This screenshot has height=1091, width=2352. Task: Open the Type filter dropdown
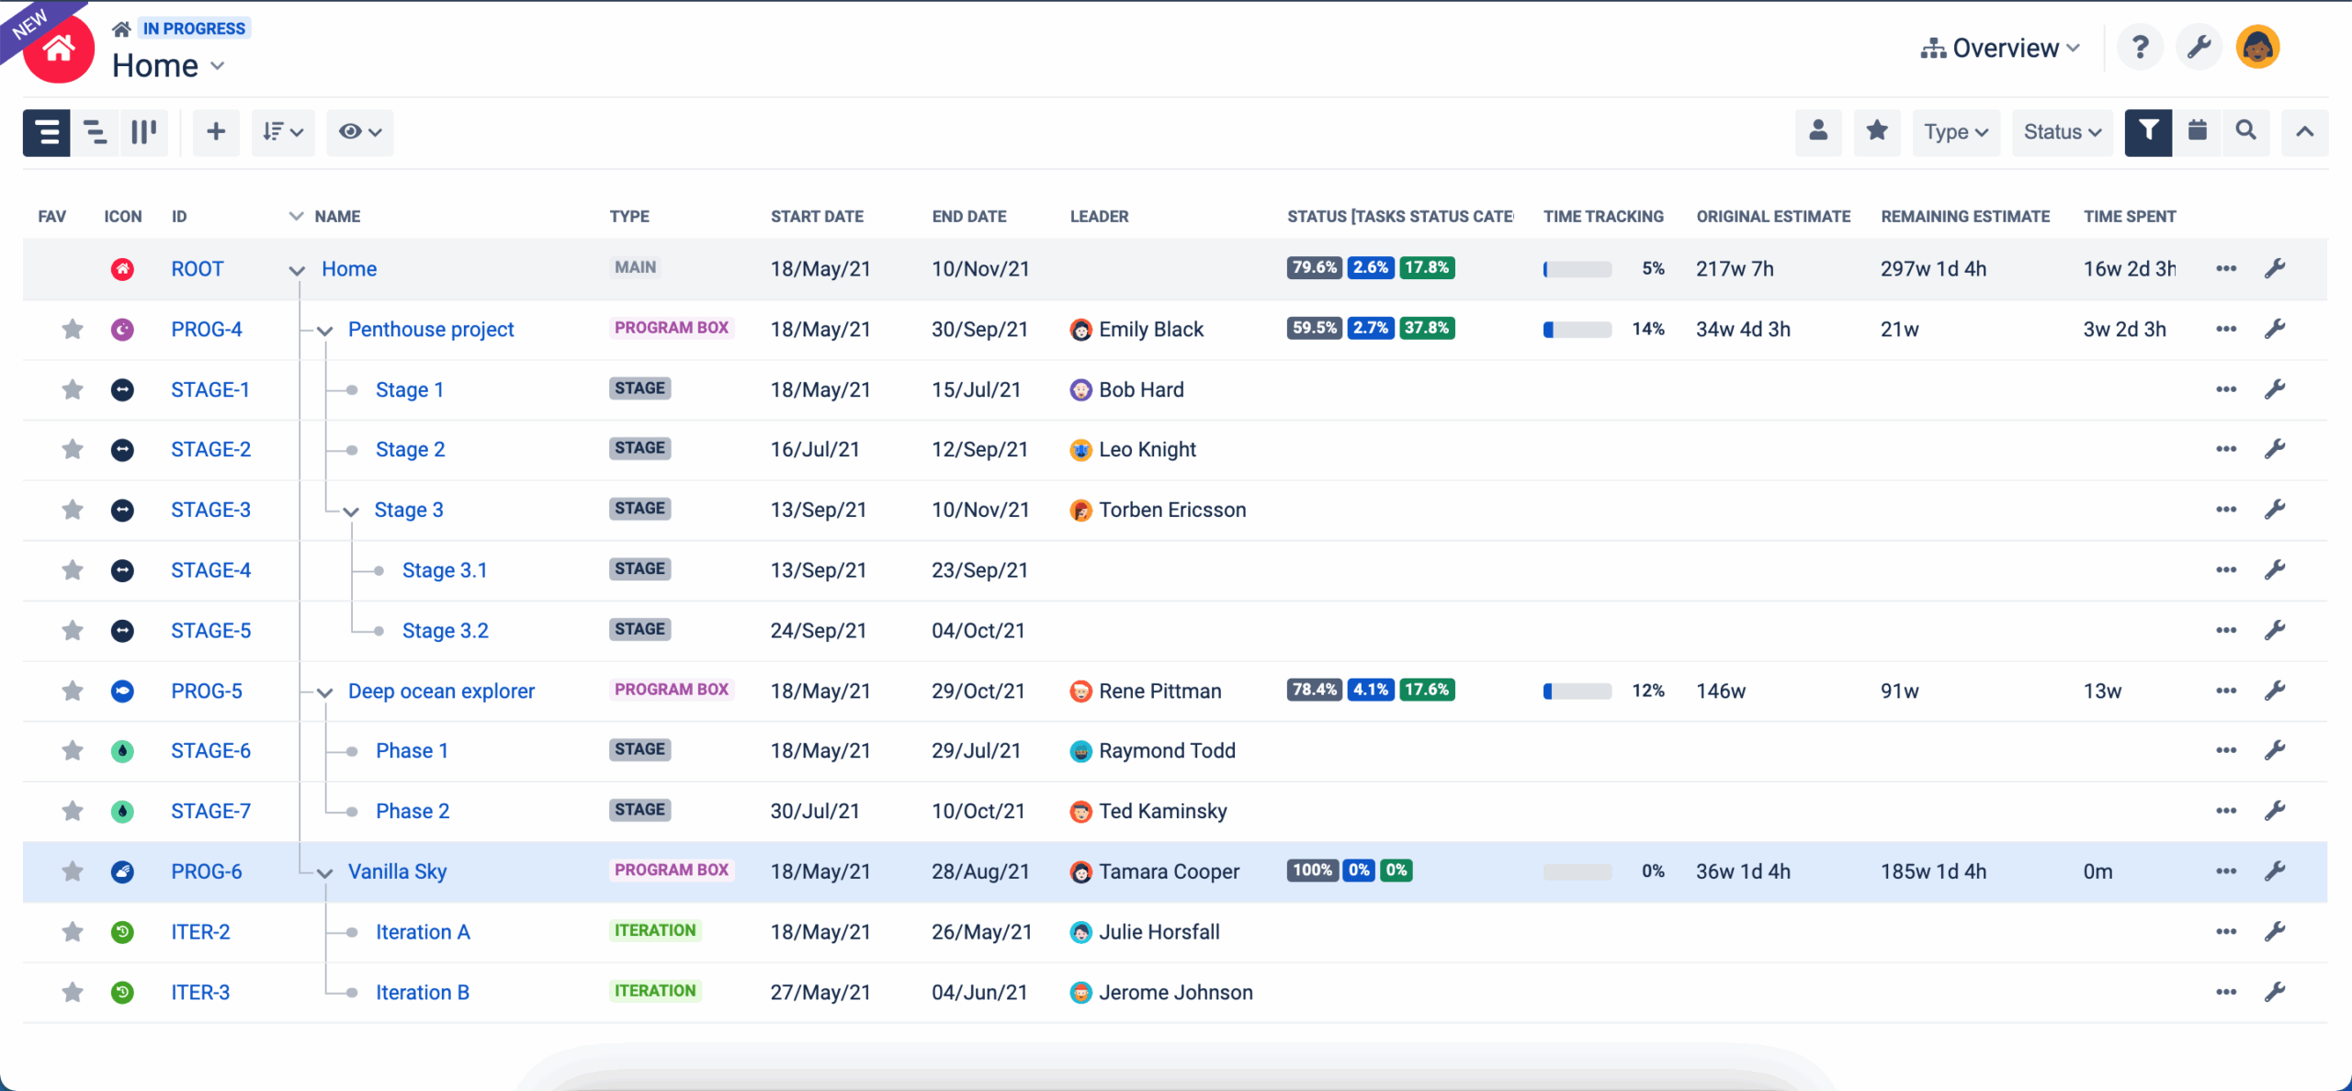click(1955, 131)
